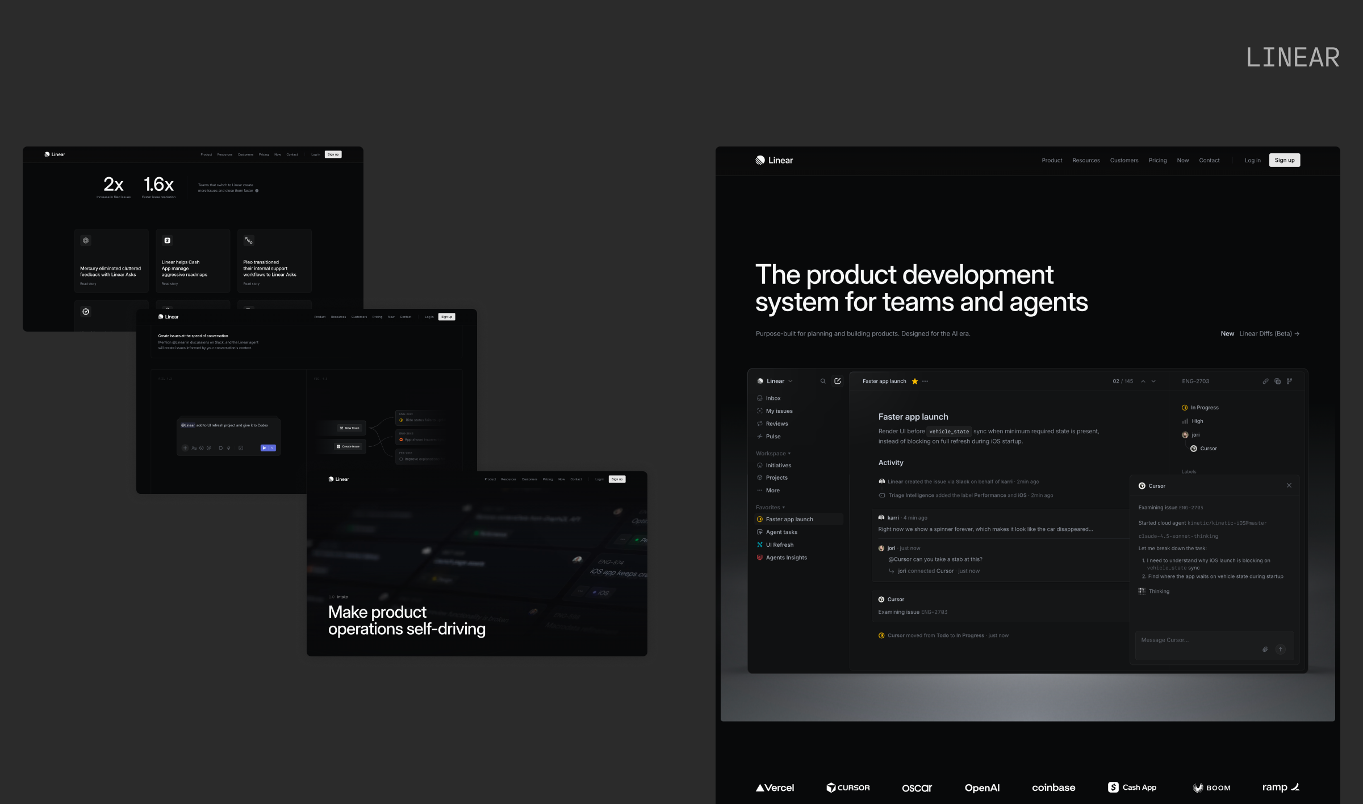This screenshot has height=804, width=1363.
Task: Go to next issue with down chevron
Action: [1153, 381]
